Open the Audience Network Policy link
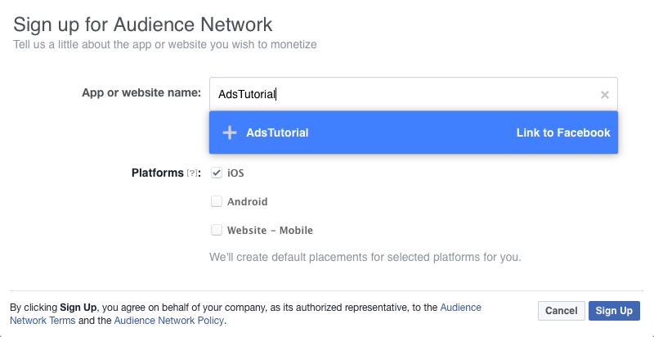Screen dimensions: 654x337 [169, 321]
